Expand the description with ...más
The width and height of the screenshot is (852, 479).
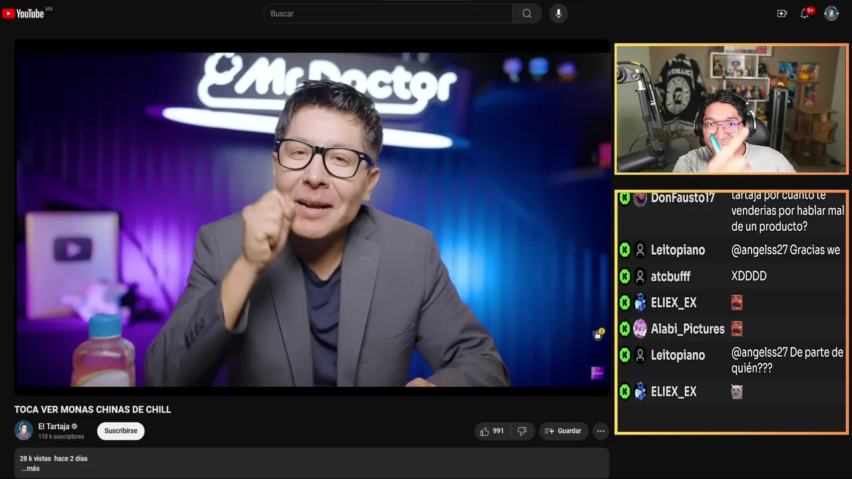[30, 468]
